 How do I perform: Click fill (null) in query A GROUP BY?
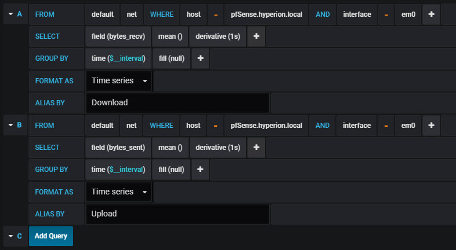[172, 58]
